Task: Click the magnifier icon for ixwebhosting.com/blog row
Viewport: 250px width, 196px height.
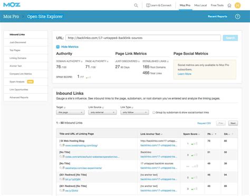Action: (x=61, y=145)
